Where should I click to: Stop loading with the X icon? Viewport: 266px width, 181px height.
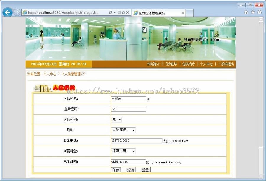pyautogui.click(x=128, y=12)
